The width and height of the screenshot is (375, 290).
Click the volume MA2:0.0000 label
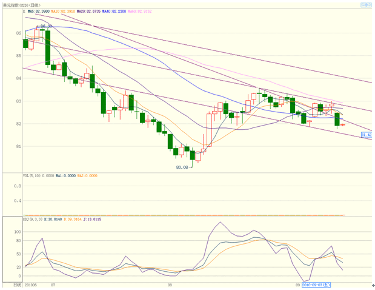[x=87, y=176]
